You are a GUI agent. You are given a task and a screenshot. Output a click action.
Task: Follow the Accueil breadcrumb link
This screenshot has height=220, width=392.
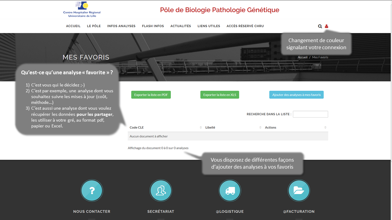pos(303,57)
